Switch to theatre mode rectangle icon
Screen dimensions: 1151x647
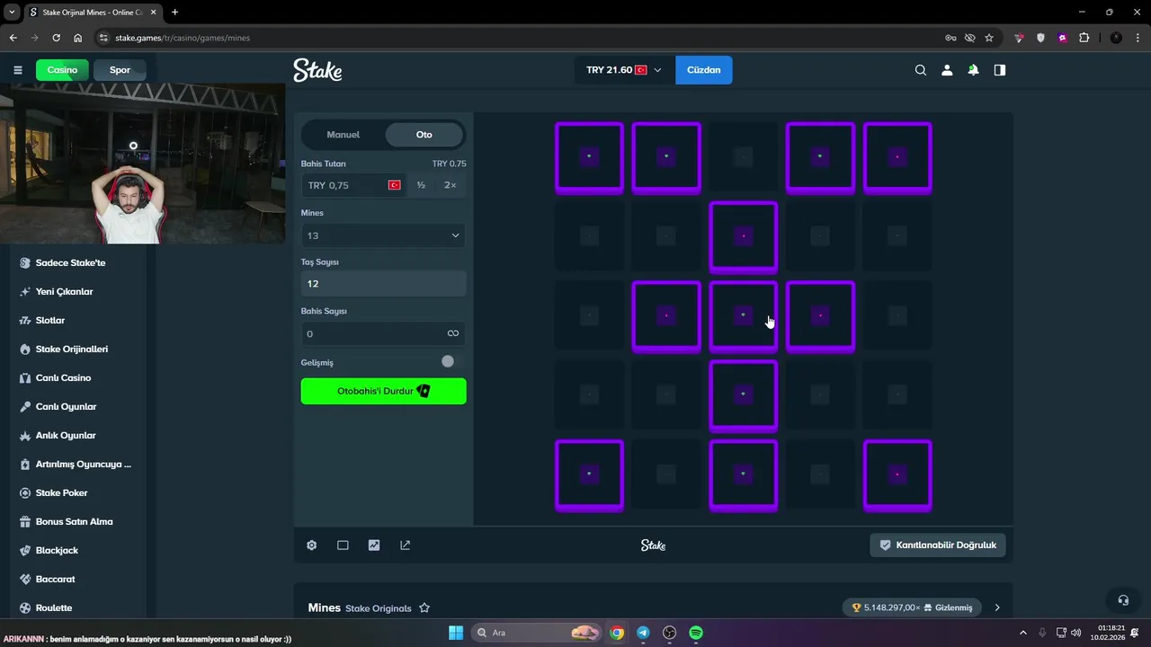pyautogui.click(x=343, y=545)
